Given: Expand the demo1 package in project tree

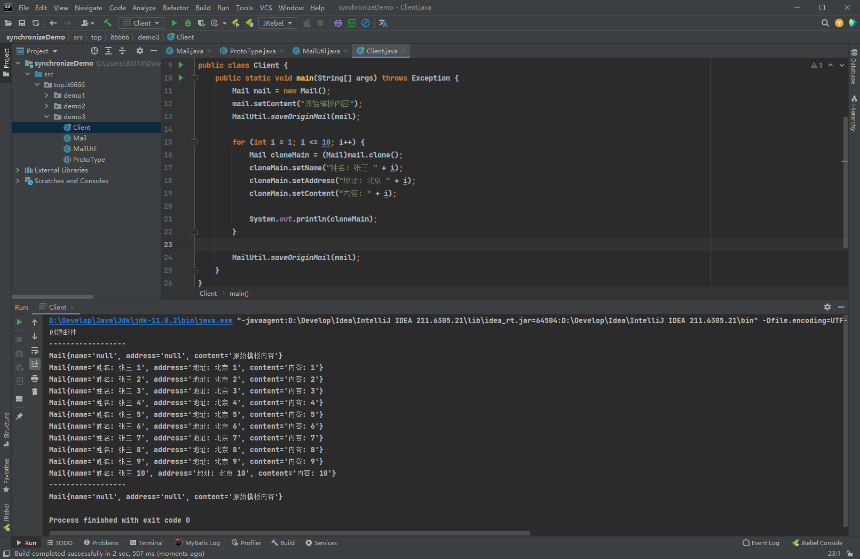Looking at the screenshot, I should click(47, 96).
